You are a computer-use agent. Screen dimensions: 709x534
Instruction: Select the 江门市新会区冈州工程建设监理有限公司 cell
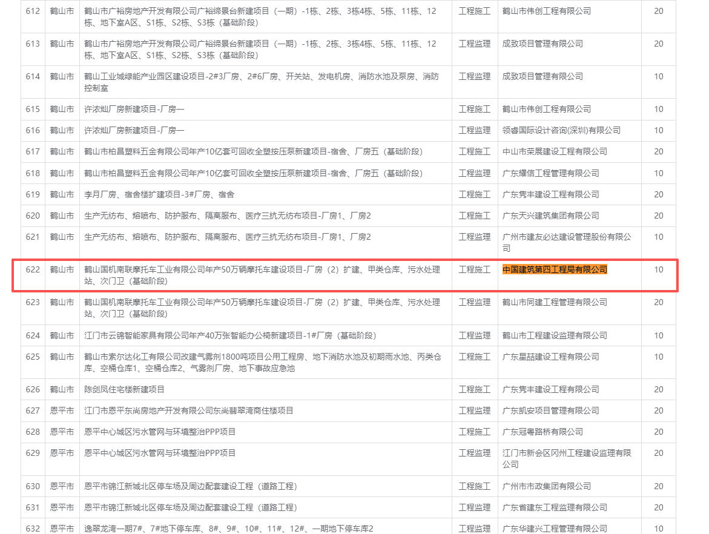[x=566, y=458]
